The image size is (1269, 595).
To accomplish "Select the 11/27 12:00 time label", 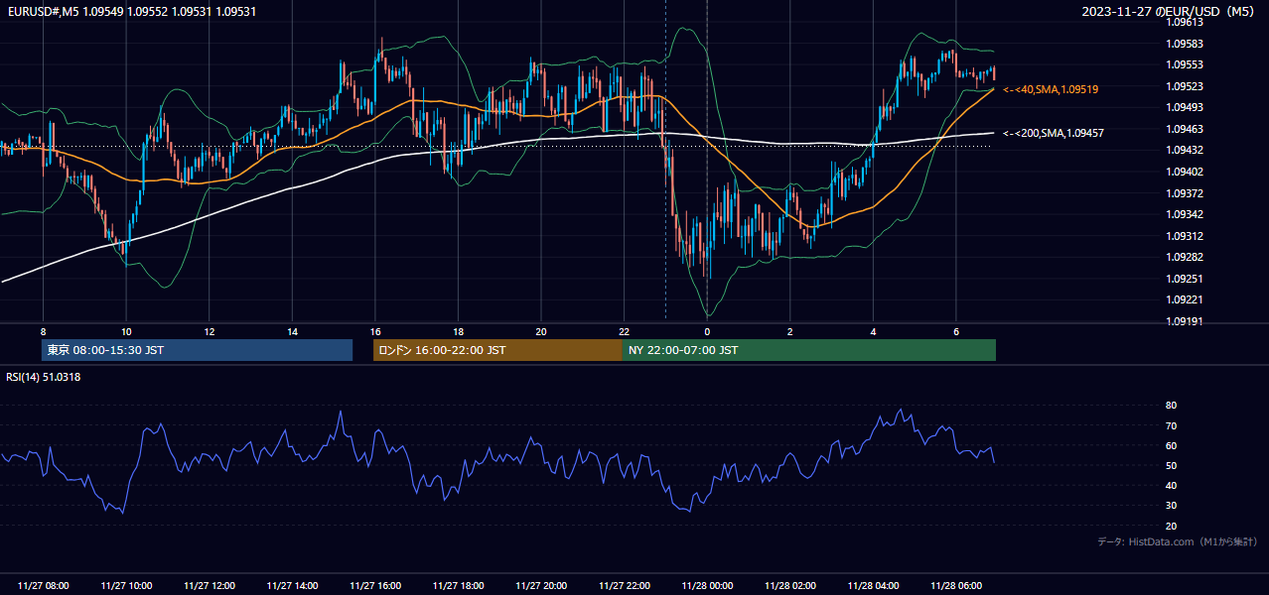I will [210, 586].
